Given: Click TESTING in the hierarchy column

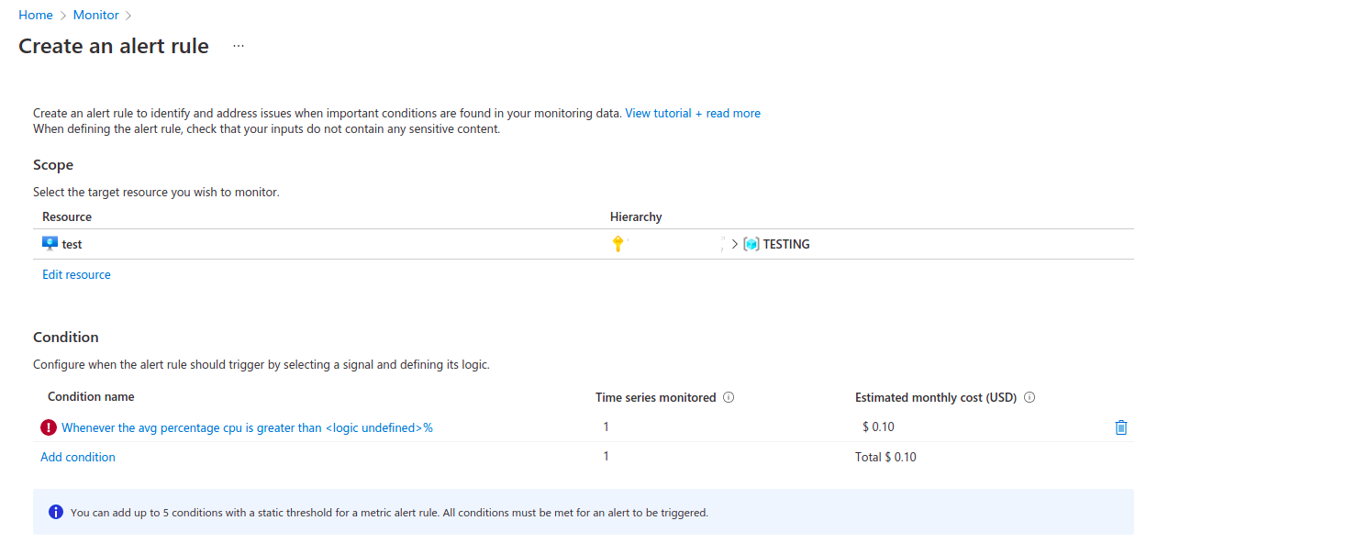Looking at the screenshot, I should point(786,244).
